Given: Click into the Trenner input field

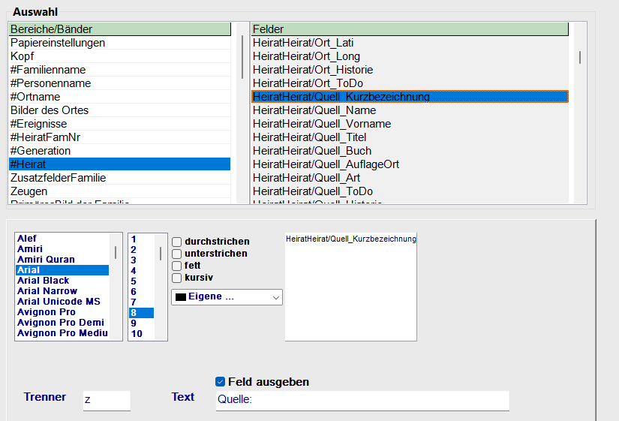Looking at the screenshot, I should [x=106, y=400].
